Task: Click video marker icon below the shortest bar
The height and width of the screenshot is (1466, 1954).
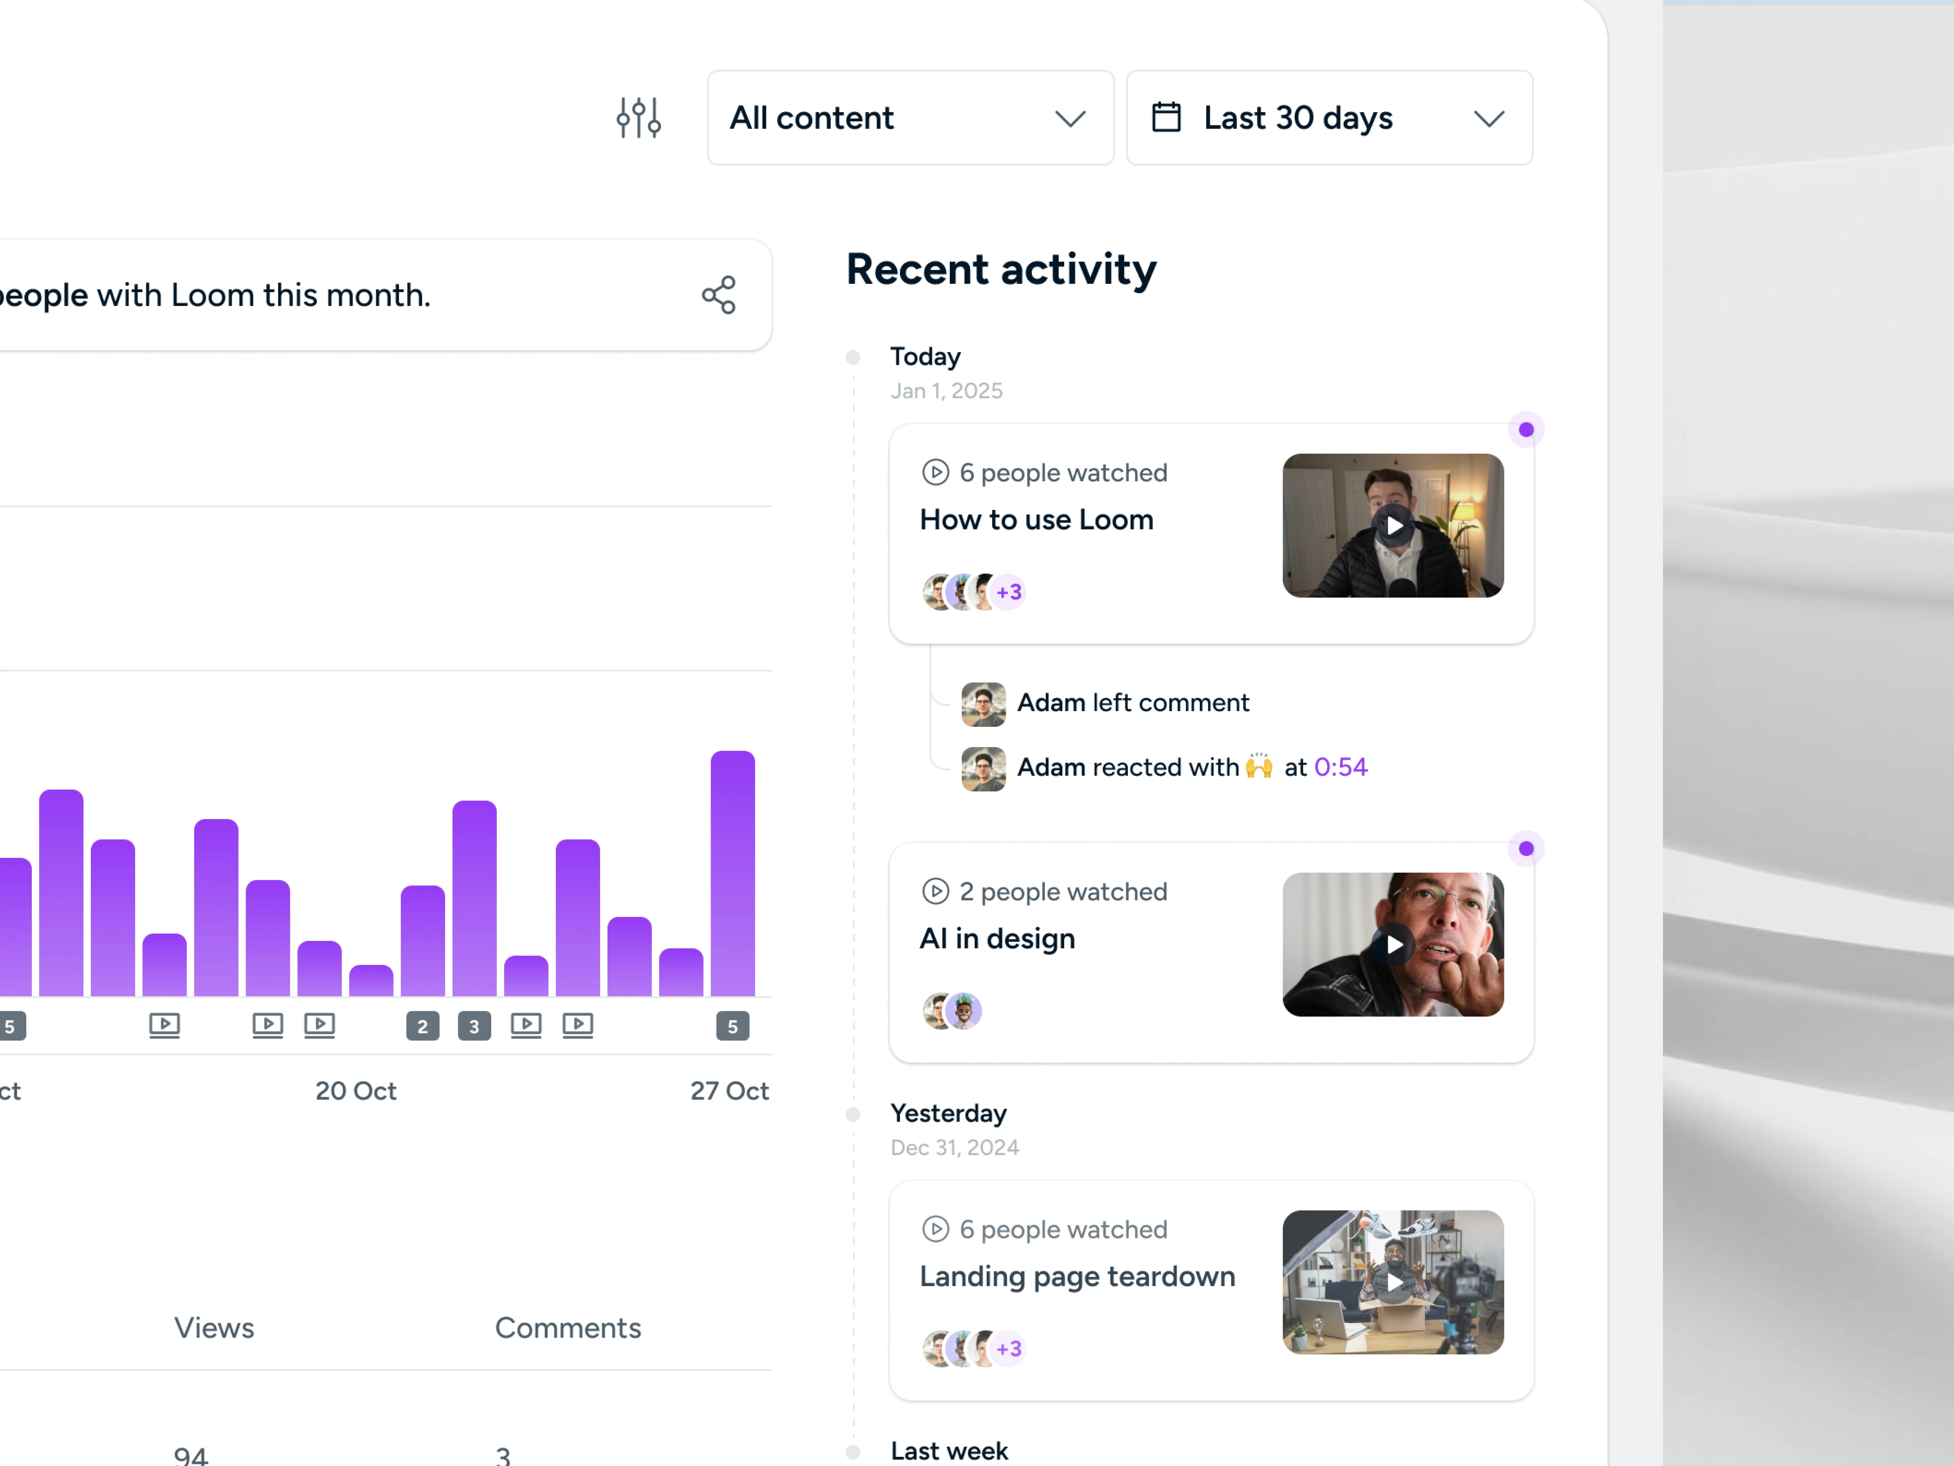Action: pos(526,1025)
